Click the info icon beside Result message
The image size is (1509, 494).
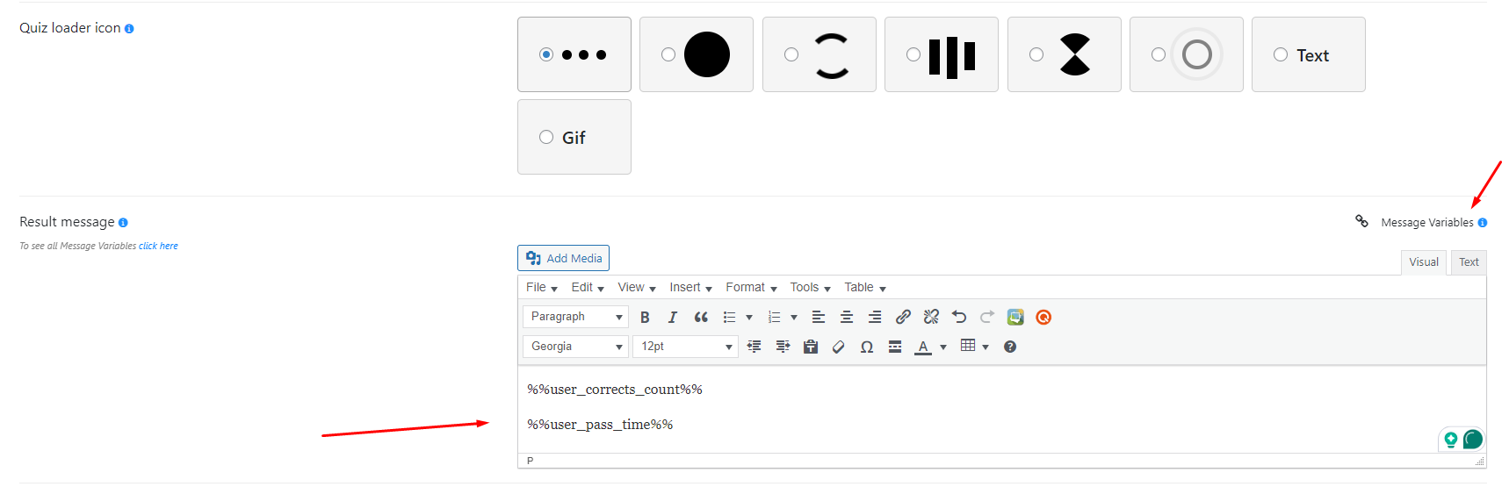tap(123, 223)
